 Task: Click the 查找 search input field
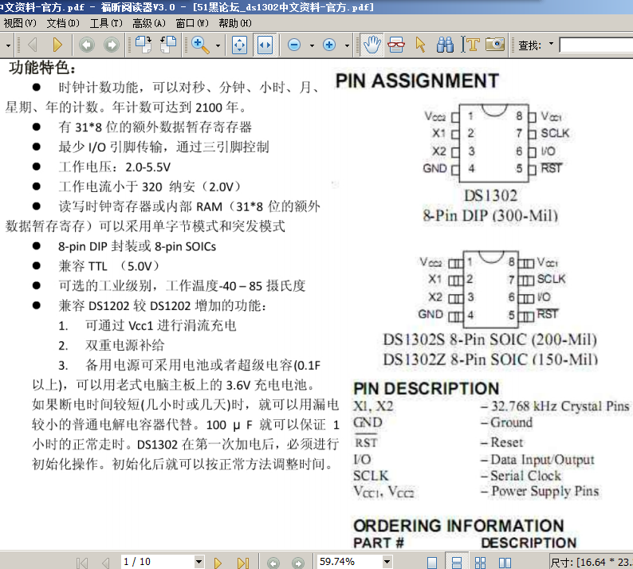596,45
